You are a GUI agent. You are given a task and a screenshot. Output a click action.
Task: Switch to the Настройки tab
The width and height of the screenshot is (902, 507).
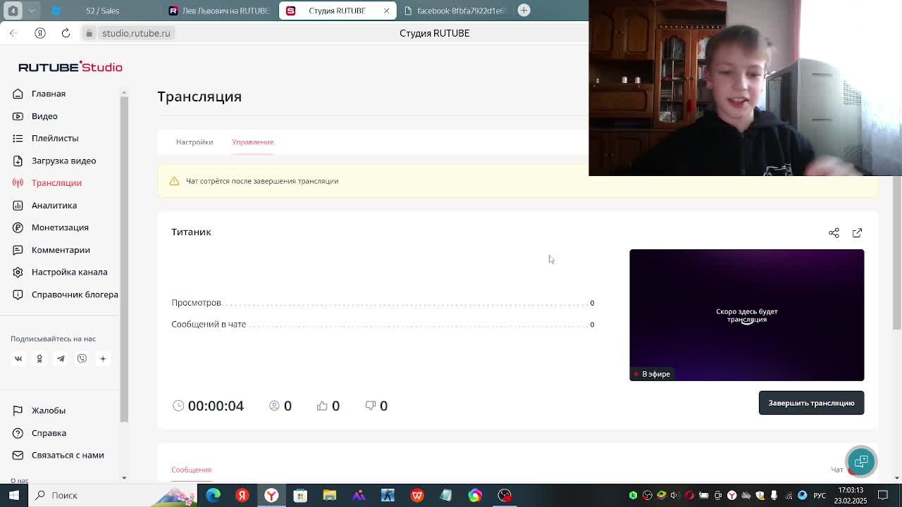tap(194, 142)
